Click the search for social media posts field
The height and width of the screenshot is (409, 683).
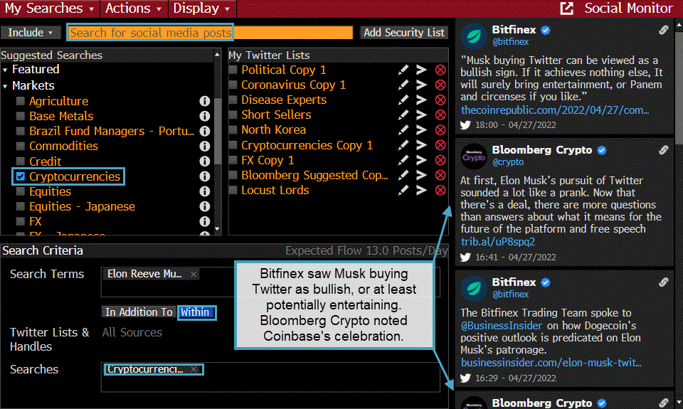click(x=210, y=33)
